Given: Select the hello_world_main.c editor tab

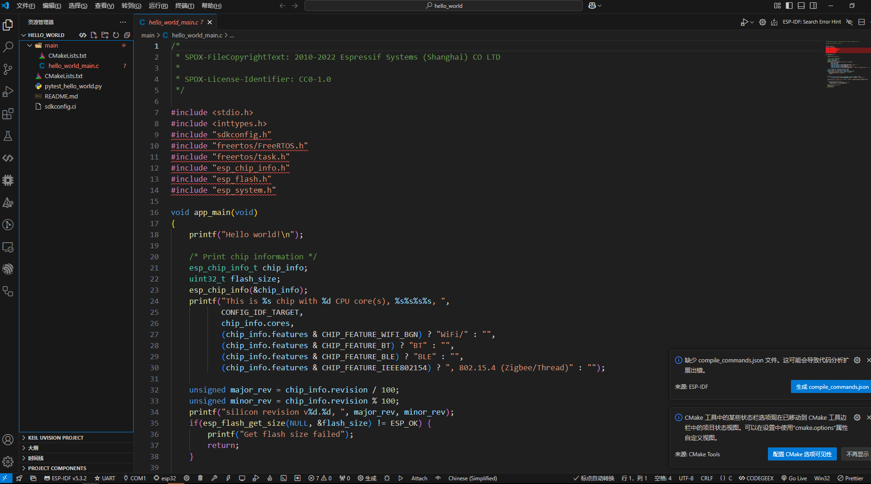Looking at the screenshot, I should [x=173, y=22].
